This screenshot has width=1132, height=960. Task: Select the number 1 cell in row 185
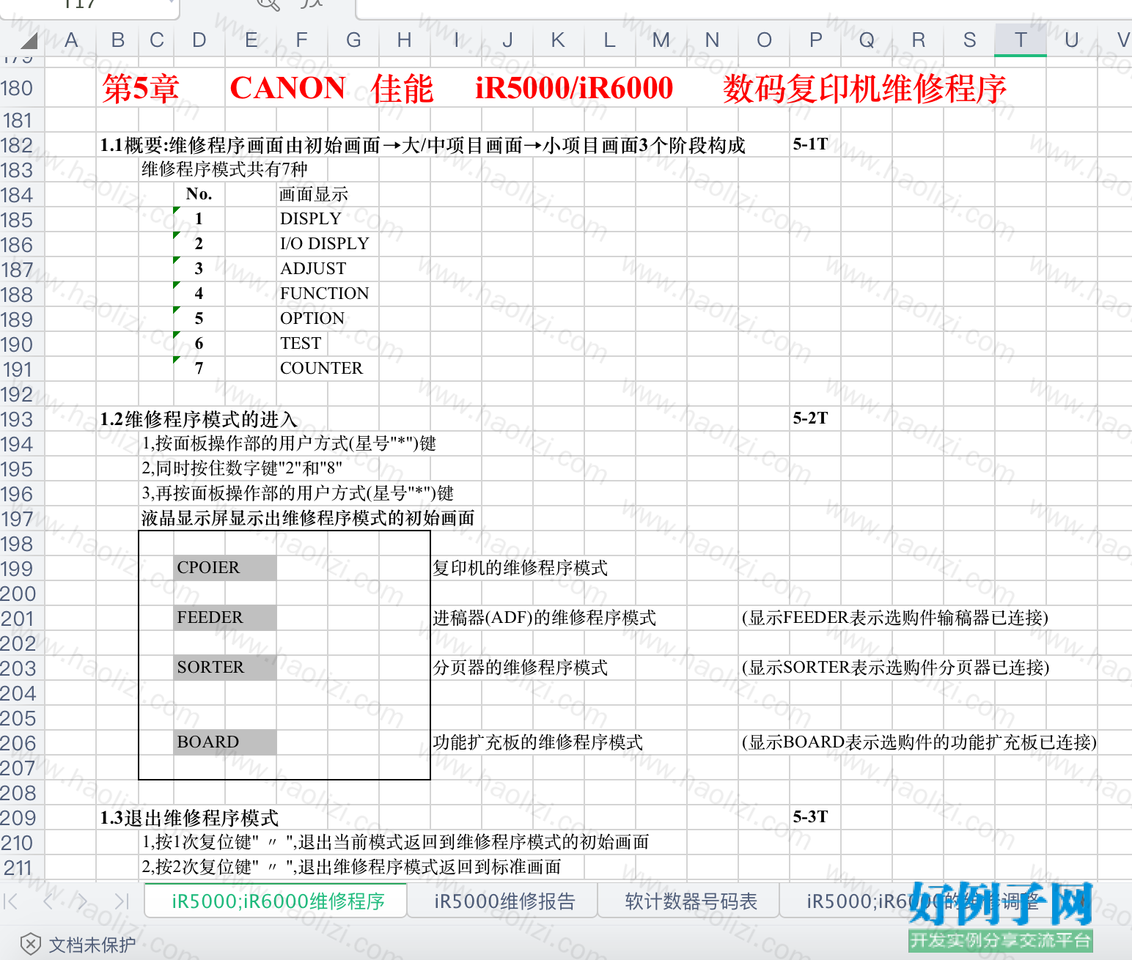[199, 219]
